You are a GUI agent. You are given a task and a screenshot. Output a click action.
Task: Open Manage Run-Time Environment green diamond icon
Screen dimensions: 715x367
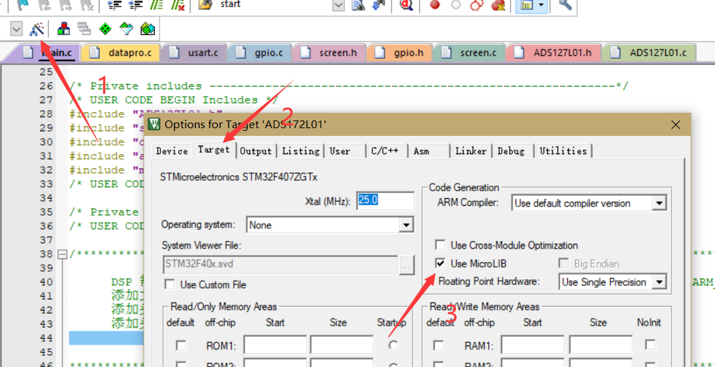[x=105, y=29]
